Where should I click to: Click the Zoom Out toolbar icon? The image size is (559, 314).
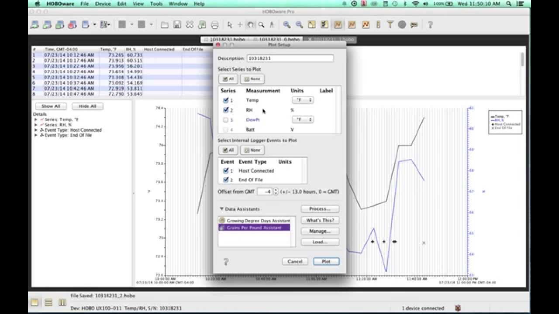tap(299, 25)
